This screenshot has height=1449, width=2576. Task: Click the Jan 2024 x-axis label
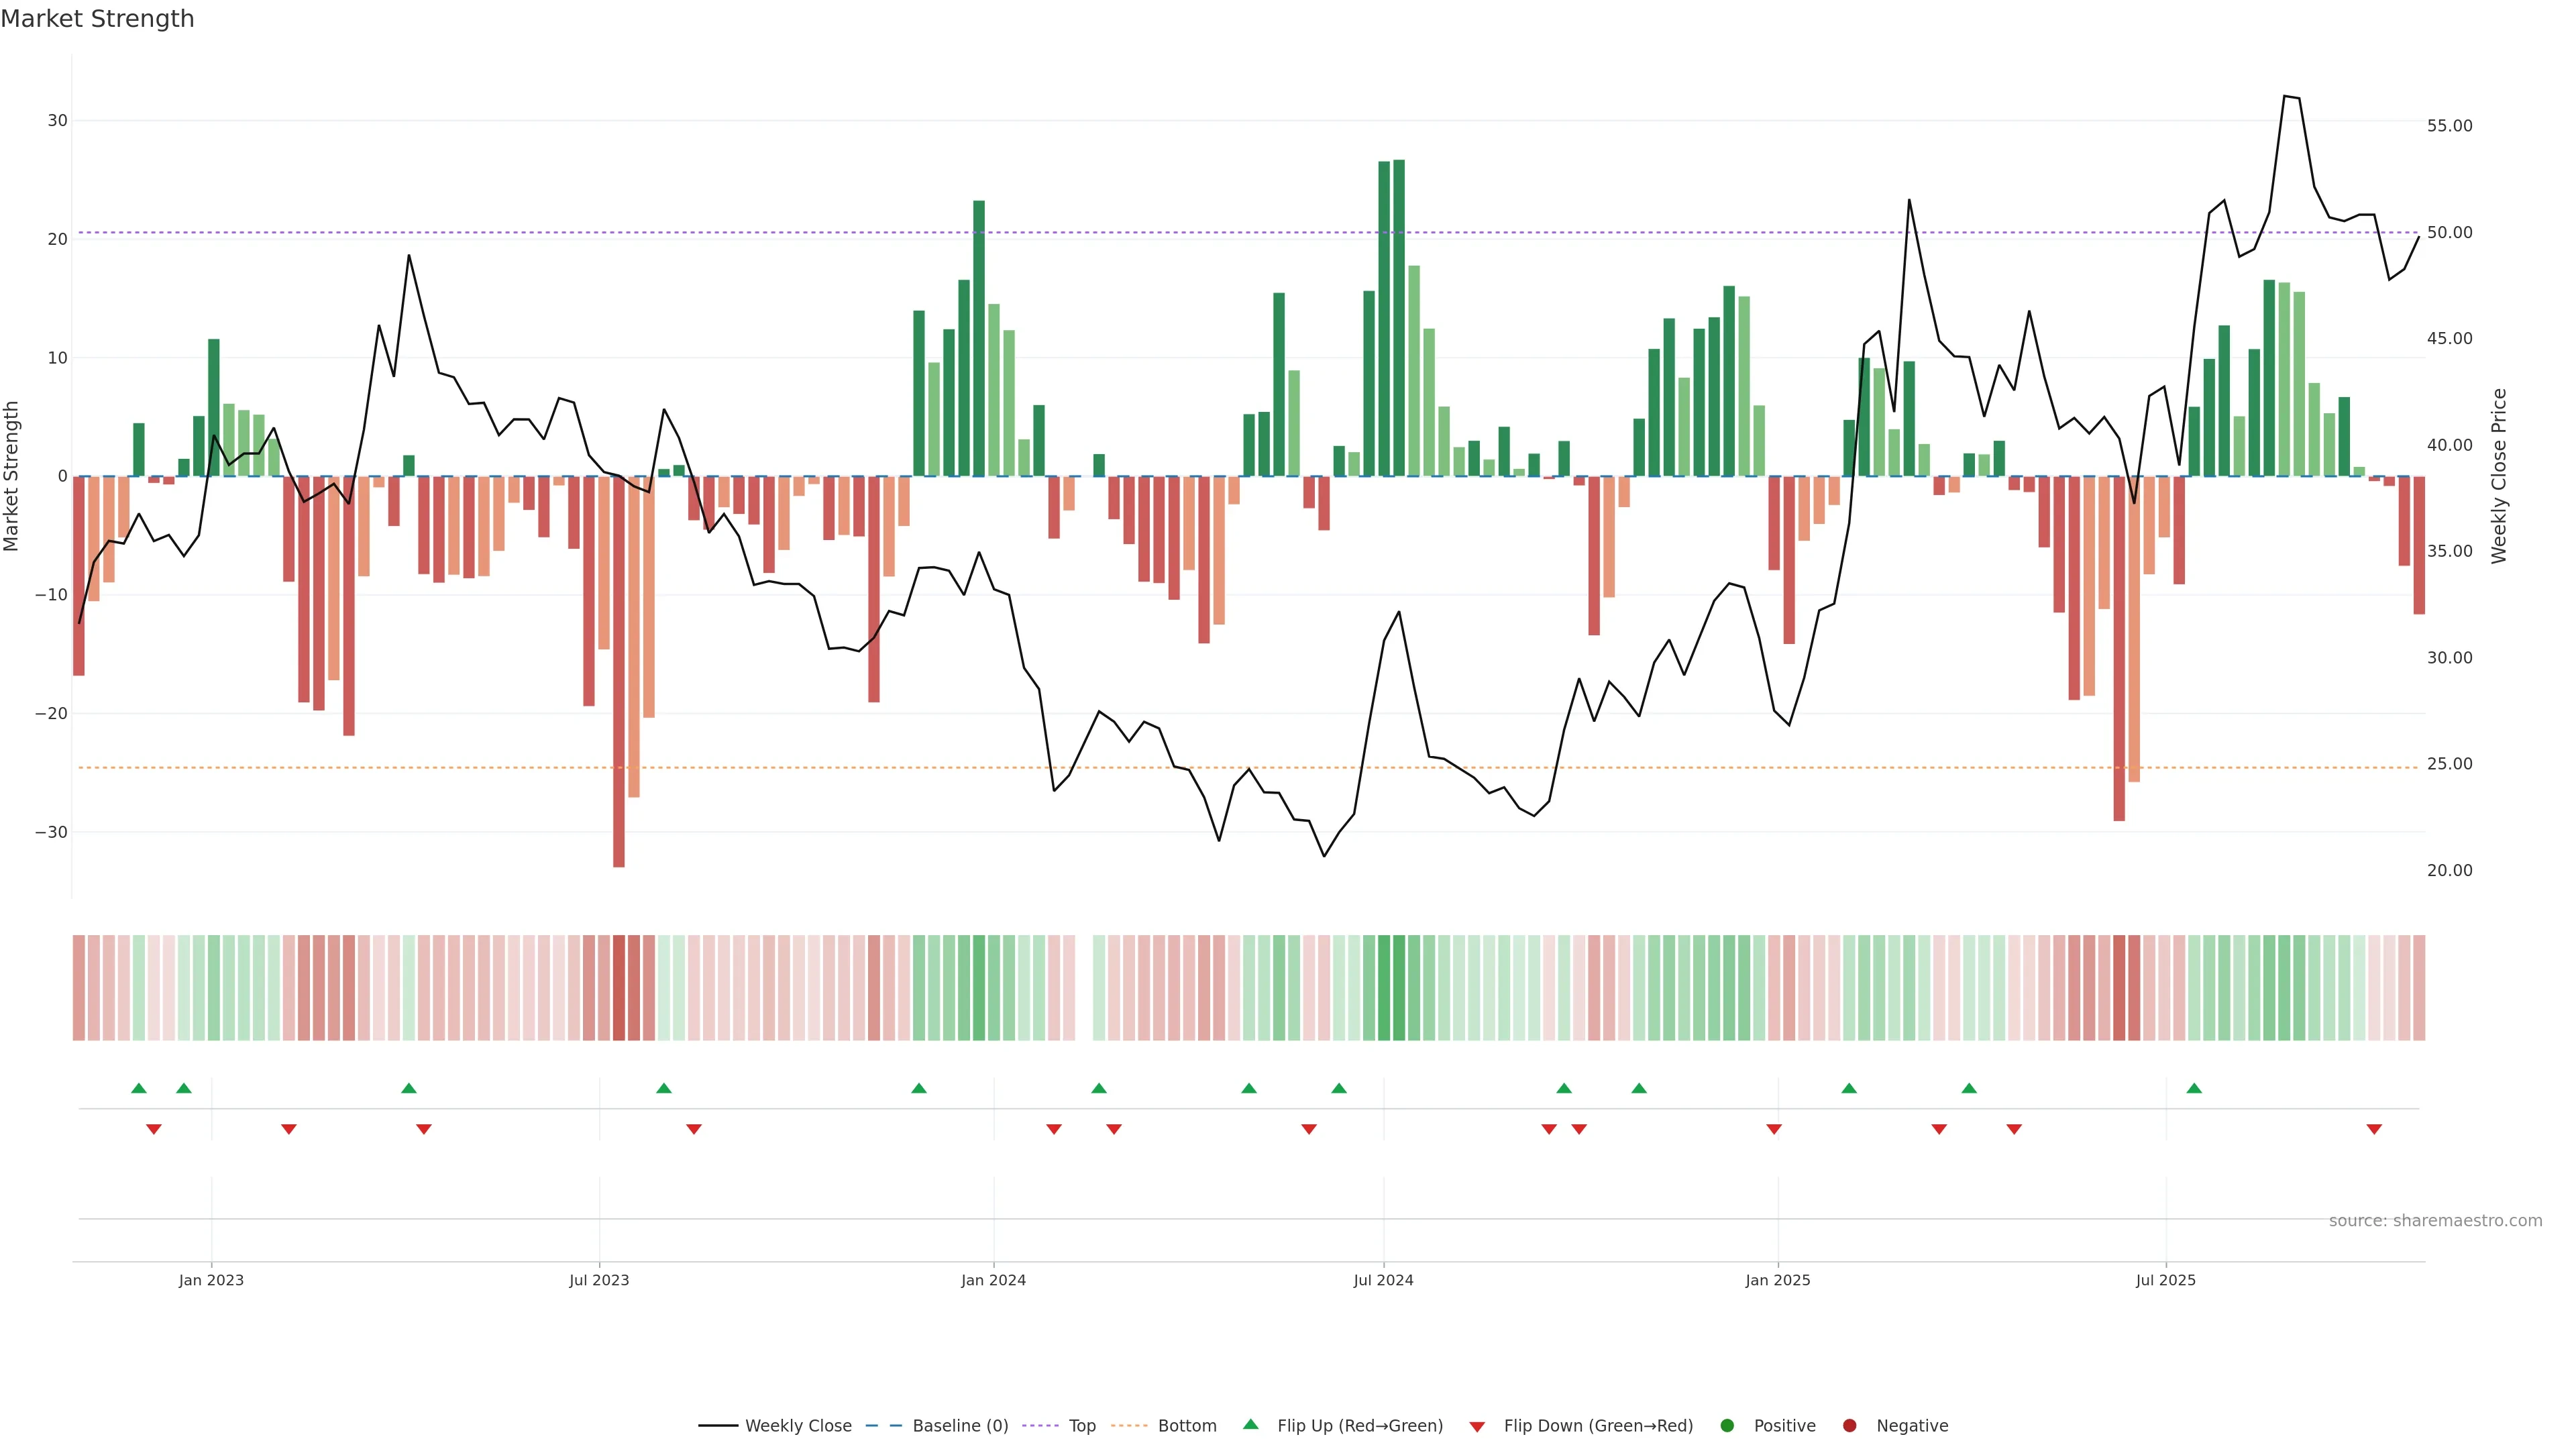pyautogui.click(x=993, y=1280)
